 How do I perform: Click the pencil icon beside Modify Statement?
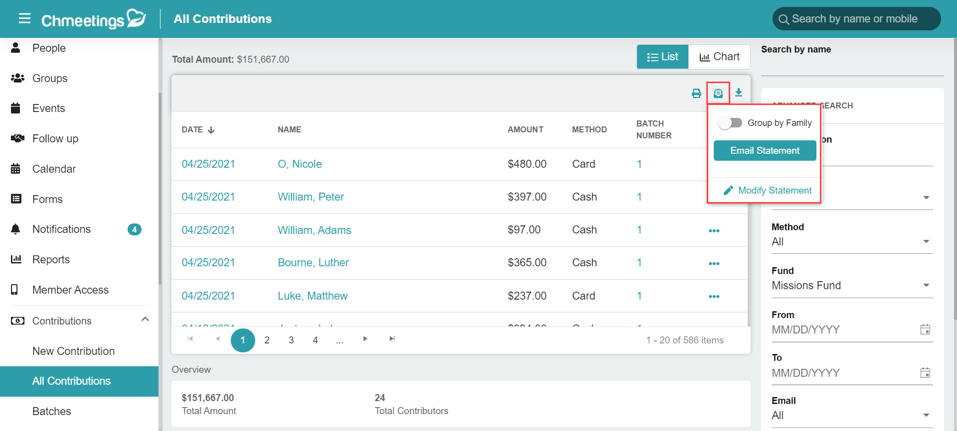pyautogui.click(x=728, y=190)
